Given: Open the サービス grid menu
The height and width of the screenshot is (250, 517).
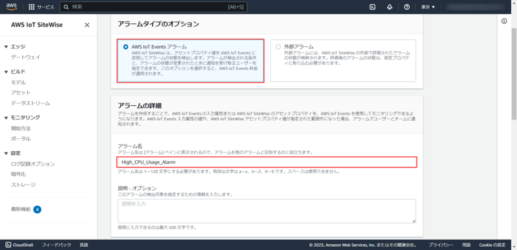Looking at the screenshot, I should point(41,7).
